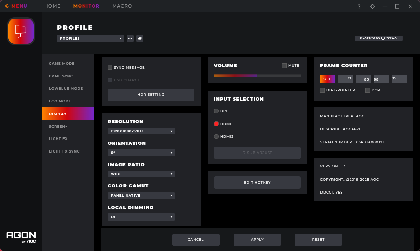The width and height of the screenshot is (420, 251).
Task: Adjust the Volume slider
Action: coord(257,76)
